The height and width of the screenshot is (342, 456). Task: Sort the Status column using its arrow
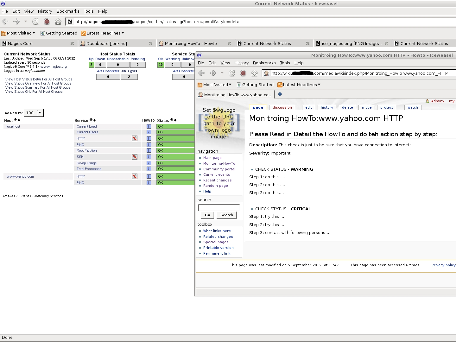pyautogui.click(x=172, y=120)
